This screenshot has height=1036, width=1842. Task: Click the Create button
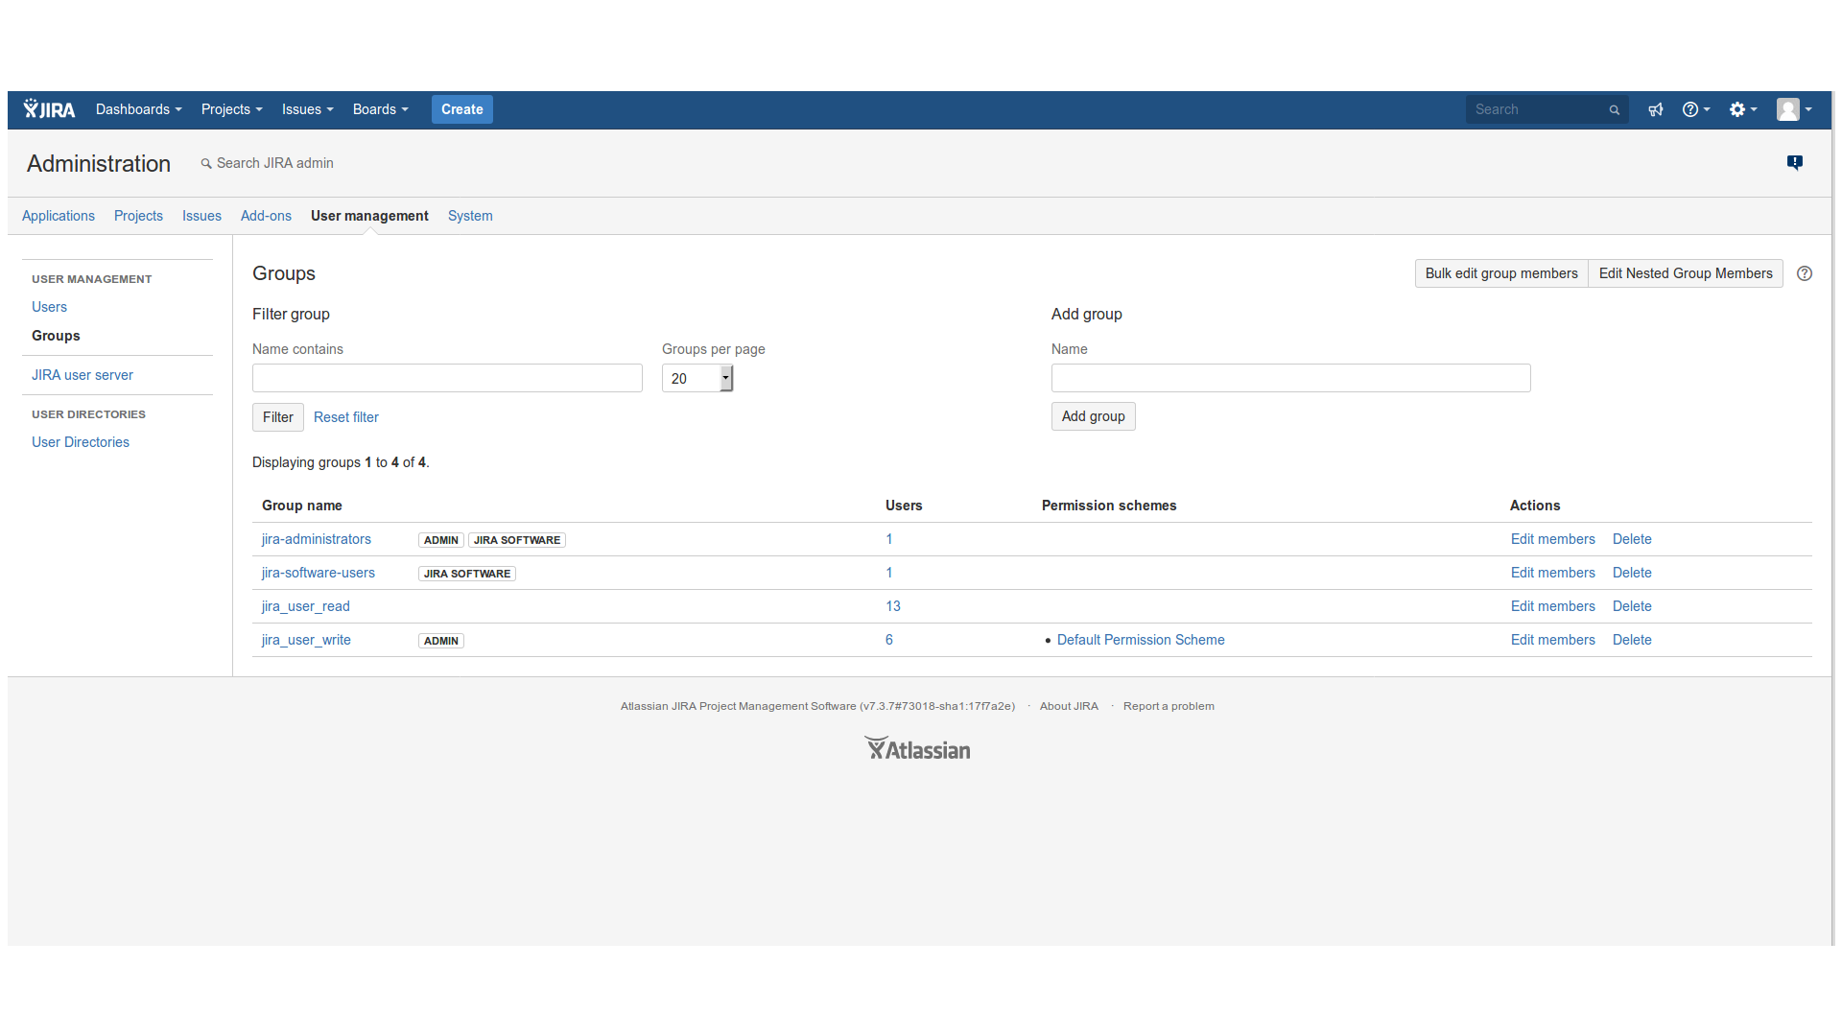(462, 109)
